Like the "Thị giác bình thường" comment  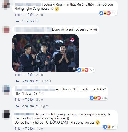click(18, 129)
